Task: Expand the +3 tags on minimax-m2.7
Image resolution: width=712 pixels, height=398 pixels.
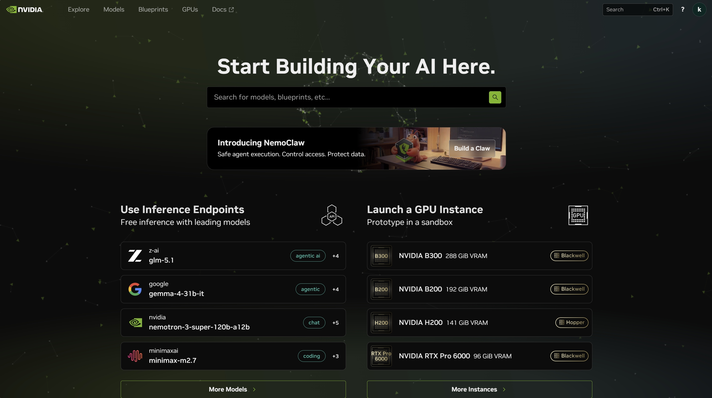Action: (335, 356)
